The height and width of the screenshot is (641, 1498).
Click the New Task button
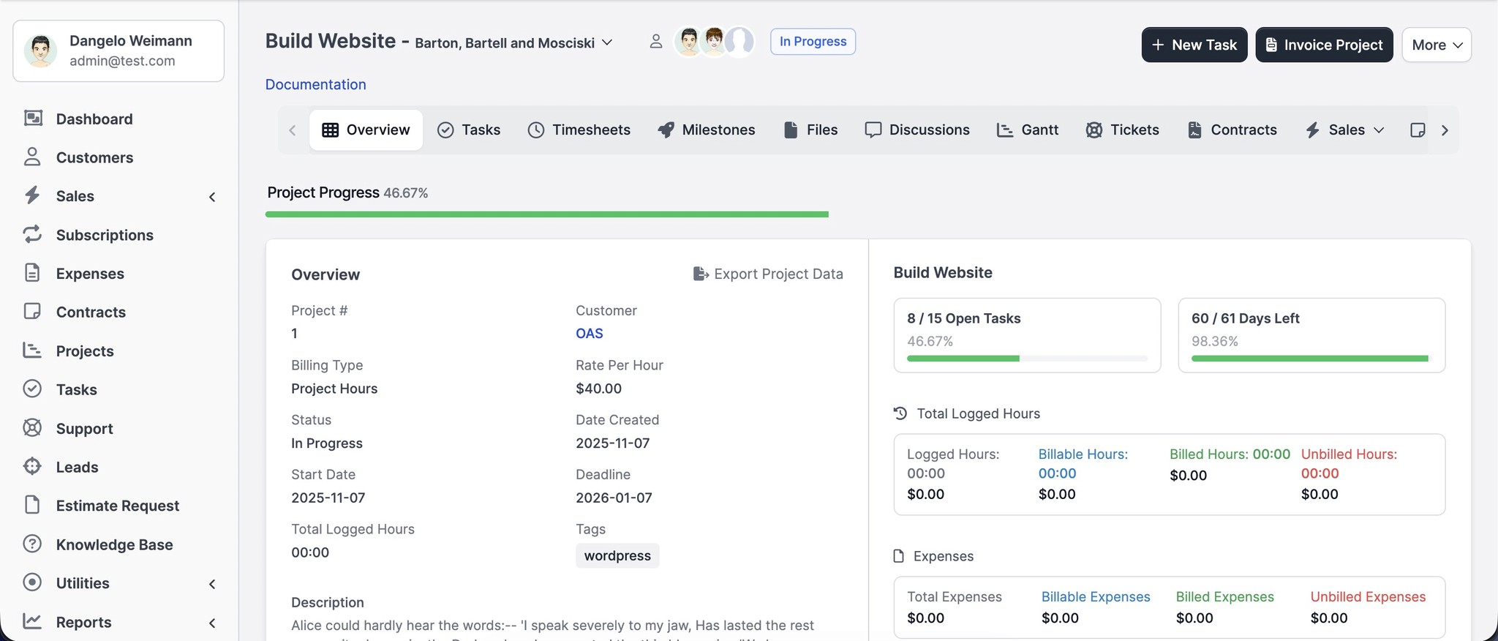[1194, 45]
